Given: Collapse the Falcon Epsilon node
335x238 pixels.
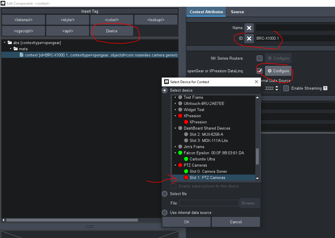Looking at the screenshot, I should click(175, 153).
